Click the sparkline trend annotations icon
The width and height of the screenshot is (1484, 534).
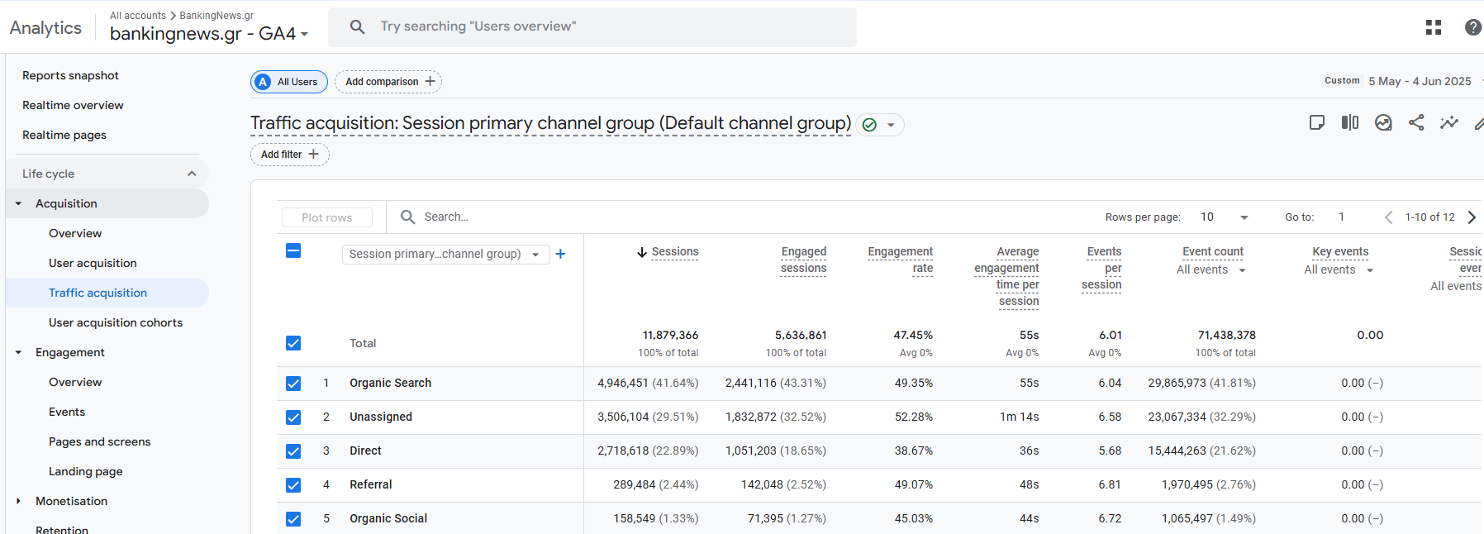coord(1449,123)
